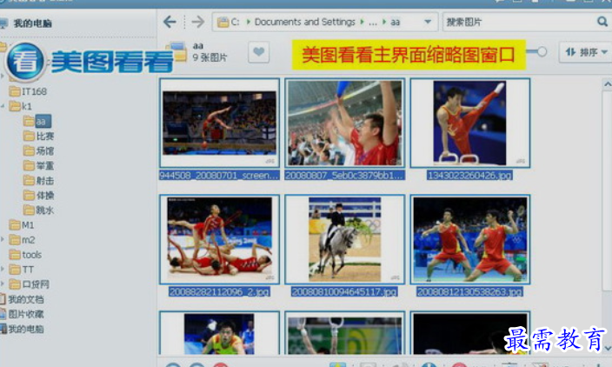Select the IT168 folder in tree
The width and height of the screenshot is (612, 367).
(x=28, y=91)
